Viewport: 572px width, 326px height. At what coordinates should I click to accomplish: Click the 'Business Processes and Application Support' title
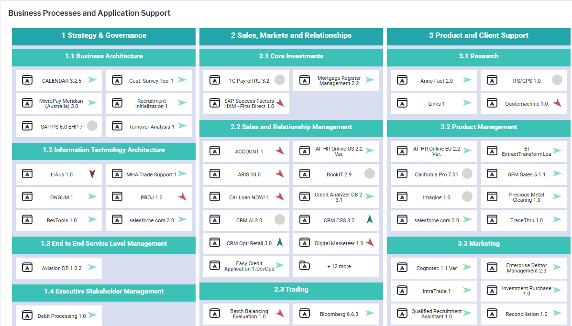coord(89,13)
